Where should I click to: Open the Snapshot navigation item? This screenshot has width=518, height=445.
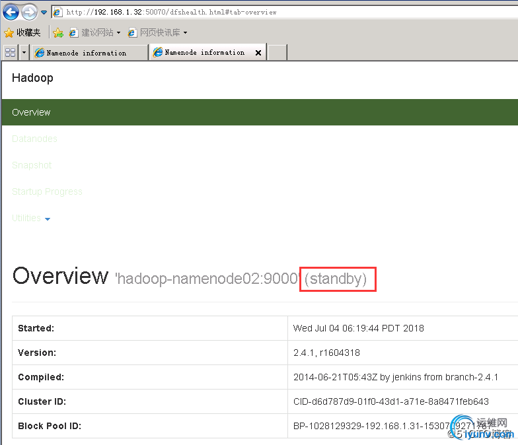click(32, 165)
